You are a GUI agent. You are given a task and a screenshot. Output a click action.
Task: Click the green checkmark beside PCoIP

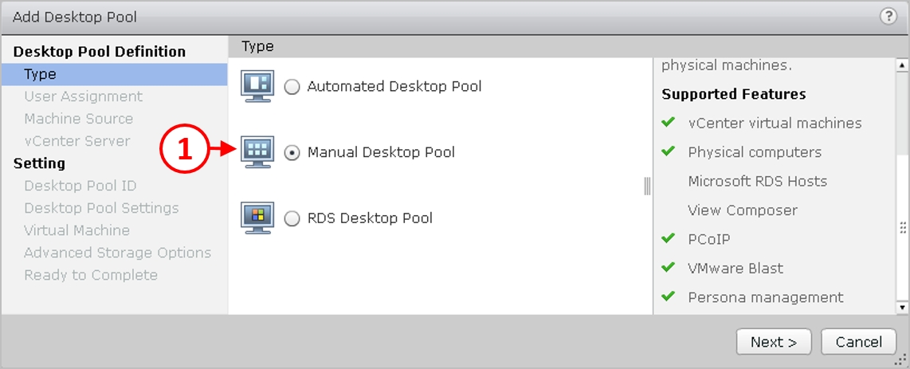(x=668, y=238)
